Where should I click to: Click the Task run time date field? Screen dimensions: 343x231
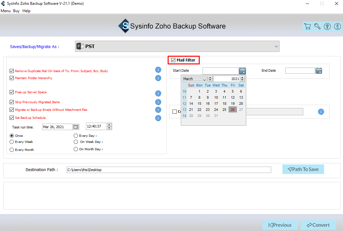[x=57, y=127]
